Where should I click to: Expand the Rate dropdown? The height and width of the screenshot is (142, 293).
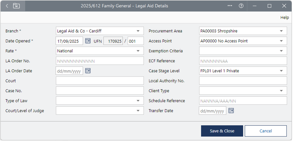(138, 51)
